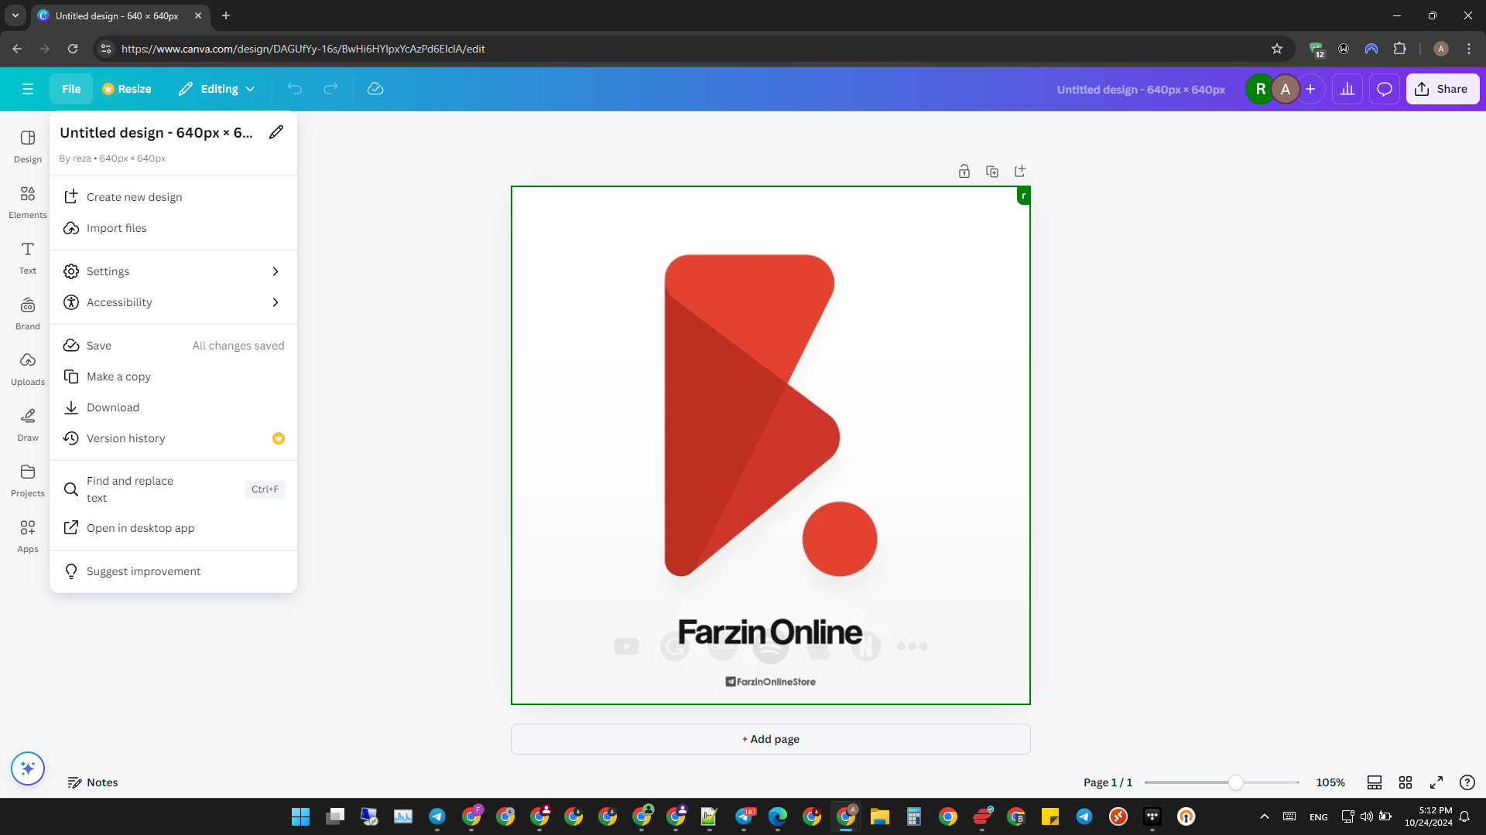Open the Elements panel

coord(28,202)
